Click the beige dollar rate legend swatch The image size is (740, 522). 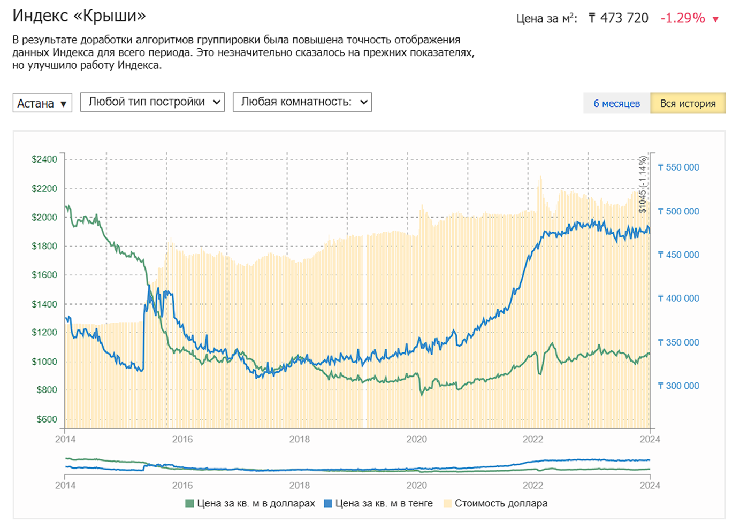coord(447,503)
